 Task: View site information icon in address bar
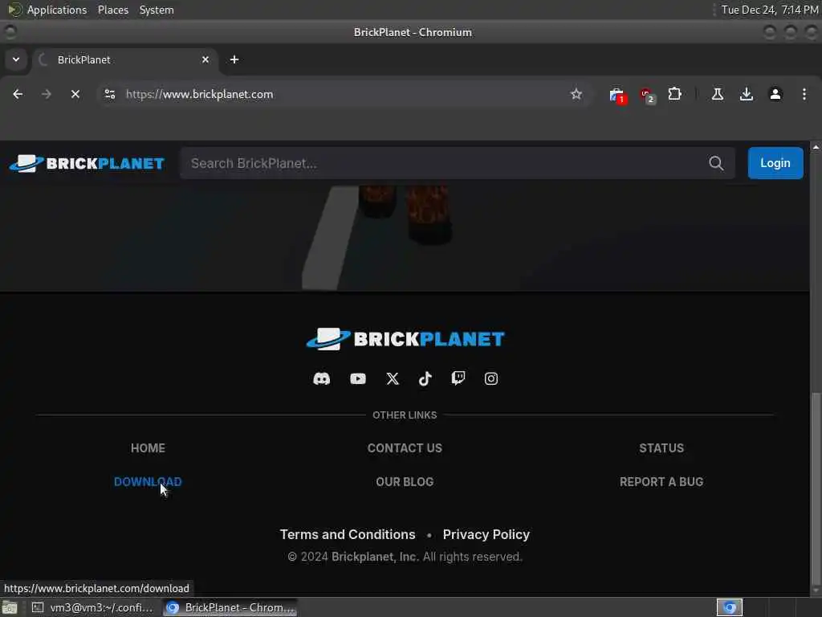click(x=109, y=94)
